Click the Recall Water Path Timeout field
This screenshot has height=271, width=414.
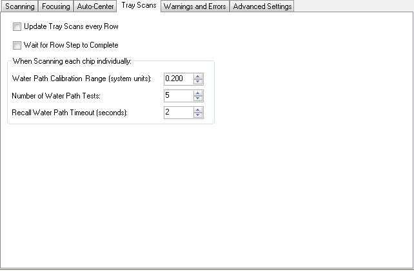click(x=178, y=113)
